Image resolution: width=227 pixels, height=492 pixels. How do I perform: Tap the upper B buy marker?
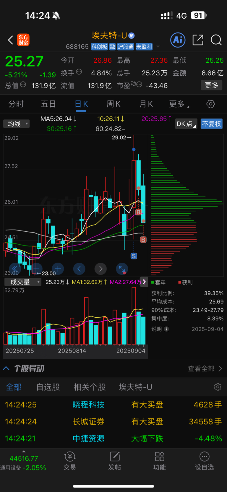138,212
